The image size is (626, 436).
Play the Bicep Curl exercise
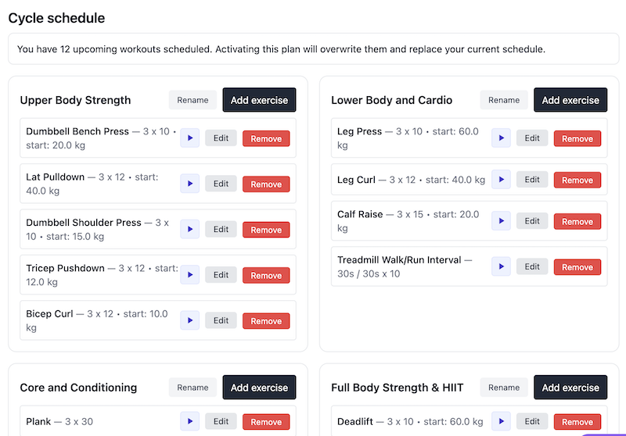click(189, 320)
